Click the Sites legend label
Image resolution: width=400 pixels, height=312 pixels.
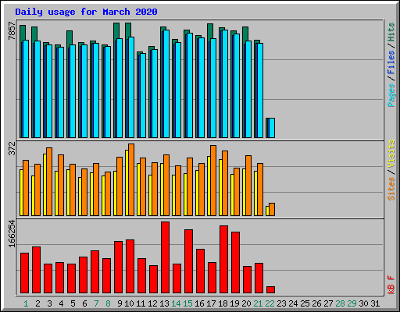391,189
